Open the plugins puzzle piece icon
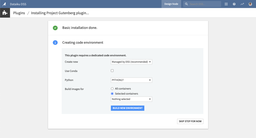Viewport: 256px width, 138px height. pos(5,13)
